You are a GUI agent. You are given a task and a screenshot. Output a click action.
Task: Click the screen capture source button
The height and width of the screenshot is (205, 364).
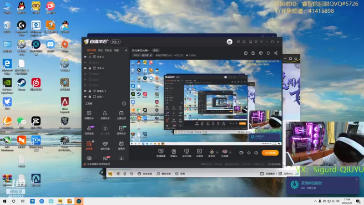point(161,153)
